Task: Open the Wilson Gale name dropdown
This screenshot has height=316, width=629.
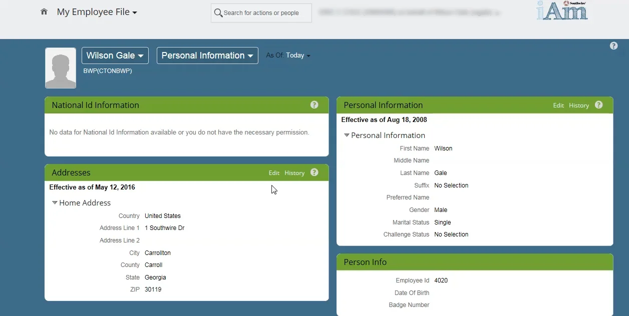Action: (x=115, y=55)
